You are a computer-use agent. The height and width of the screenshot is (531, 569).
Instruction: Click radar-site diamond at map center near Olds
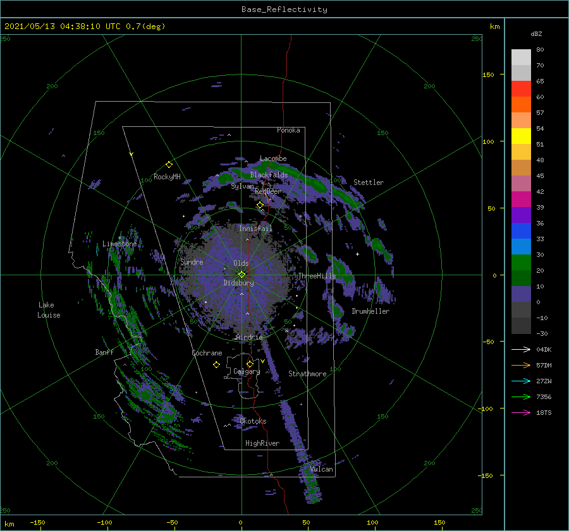click(x=242, y=275)
